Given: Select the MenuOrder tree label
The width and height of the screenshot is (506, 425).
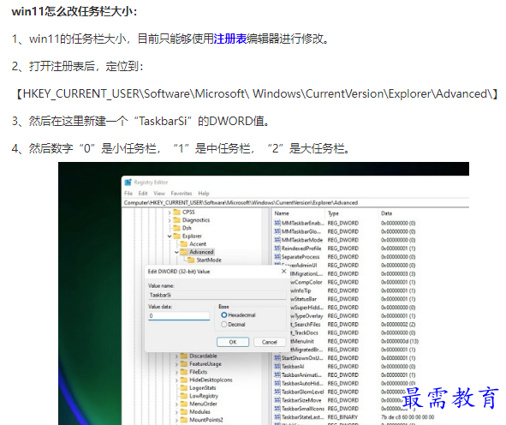Looking at the screenshot, I should pyautogui.click(x=203, y=404).
